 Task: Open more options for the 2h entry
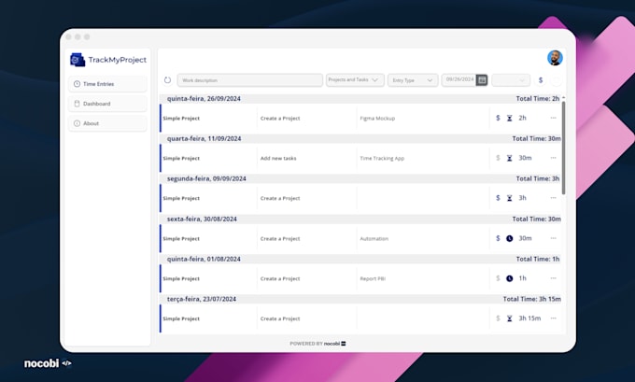(x=553, y=118)
